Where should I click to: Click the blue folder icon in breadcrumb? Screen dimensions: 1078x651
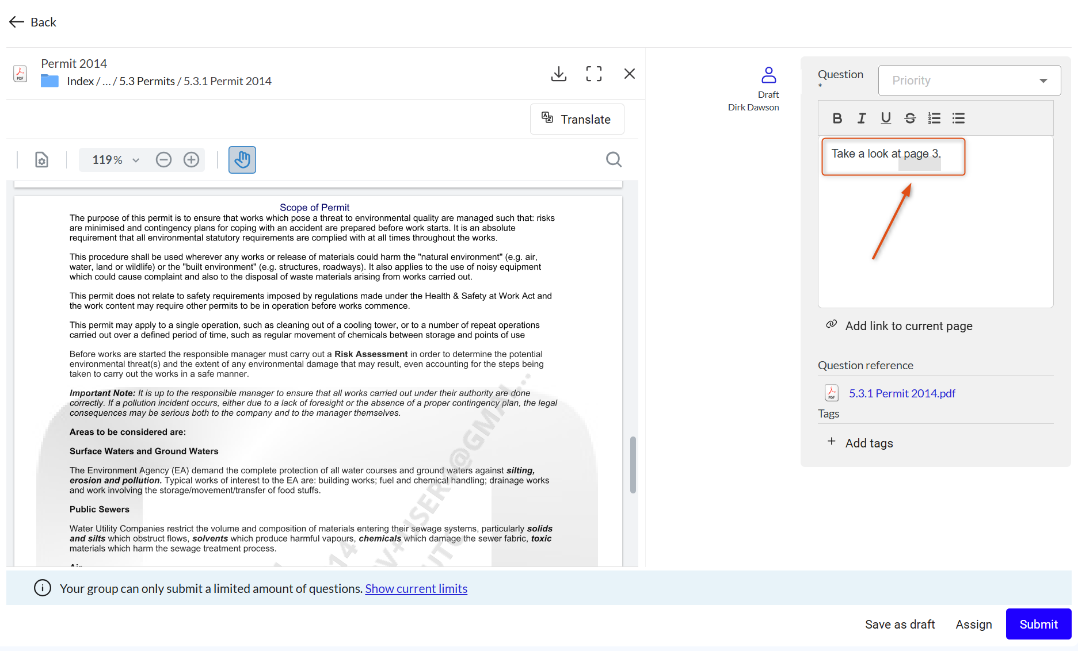[49, 81]
